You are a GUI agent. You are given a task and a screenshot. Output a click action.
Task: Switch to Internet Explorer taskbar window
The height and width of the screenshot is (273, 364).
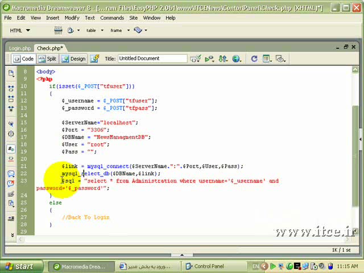pos(148,267)
